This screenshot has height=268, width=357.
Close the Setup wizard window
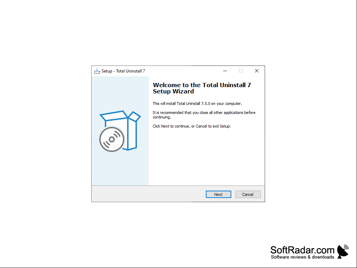click(x=257, y=71)
